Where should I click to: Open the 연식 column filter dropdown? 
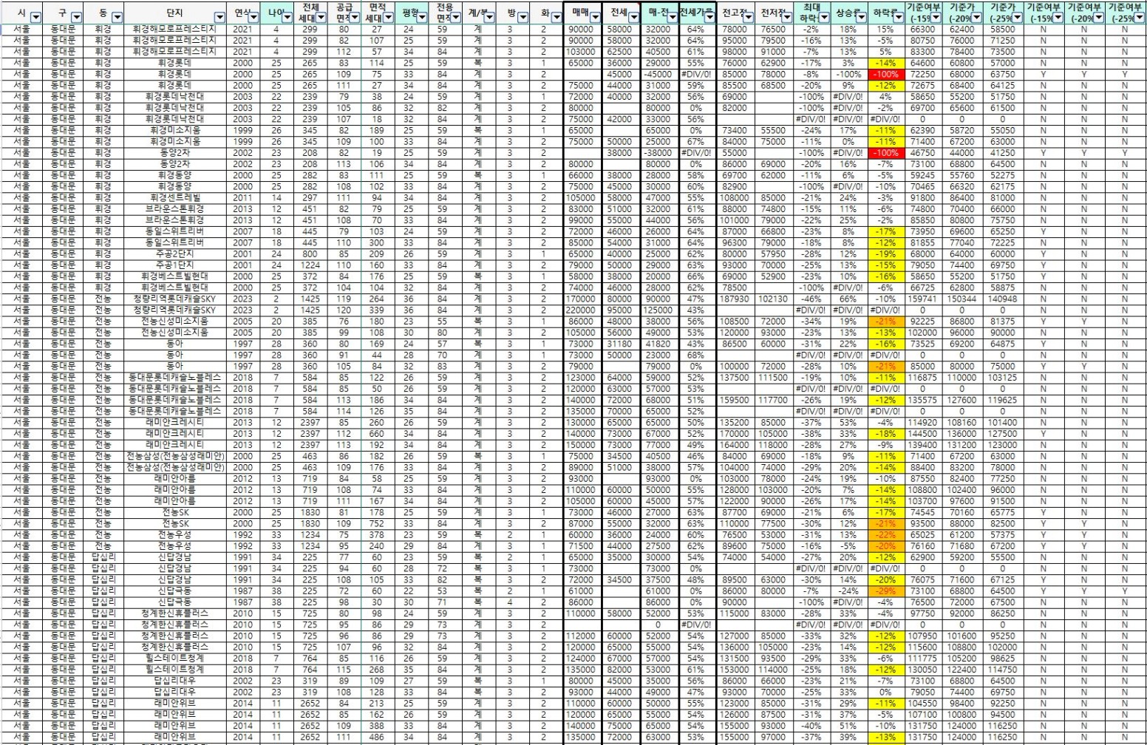click(x=254, y=16)
